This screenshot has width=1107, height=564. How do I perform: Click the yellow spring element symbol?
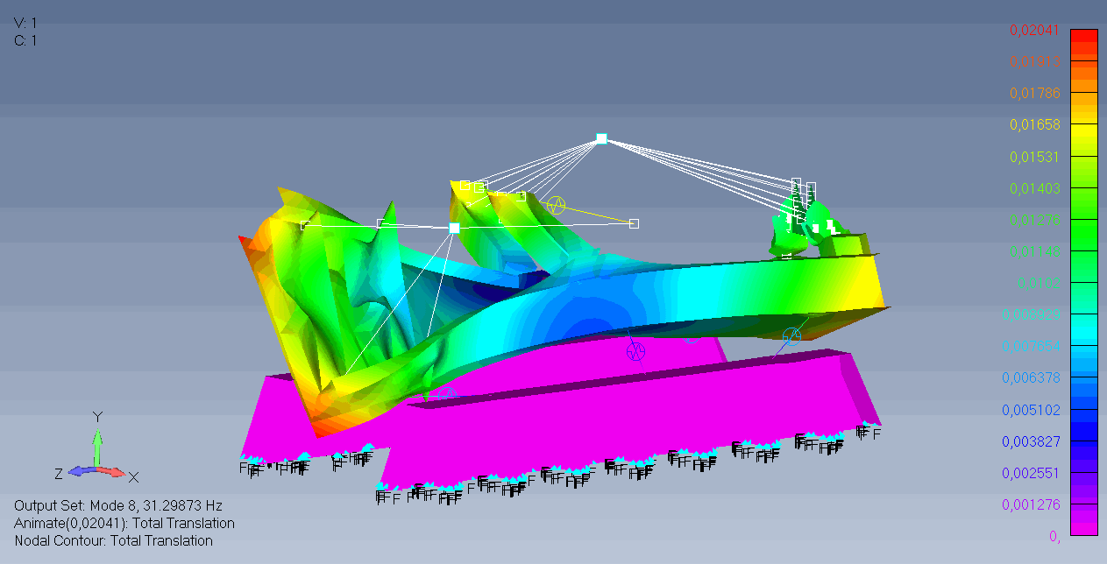click(x=556, y=205)
